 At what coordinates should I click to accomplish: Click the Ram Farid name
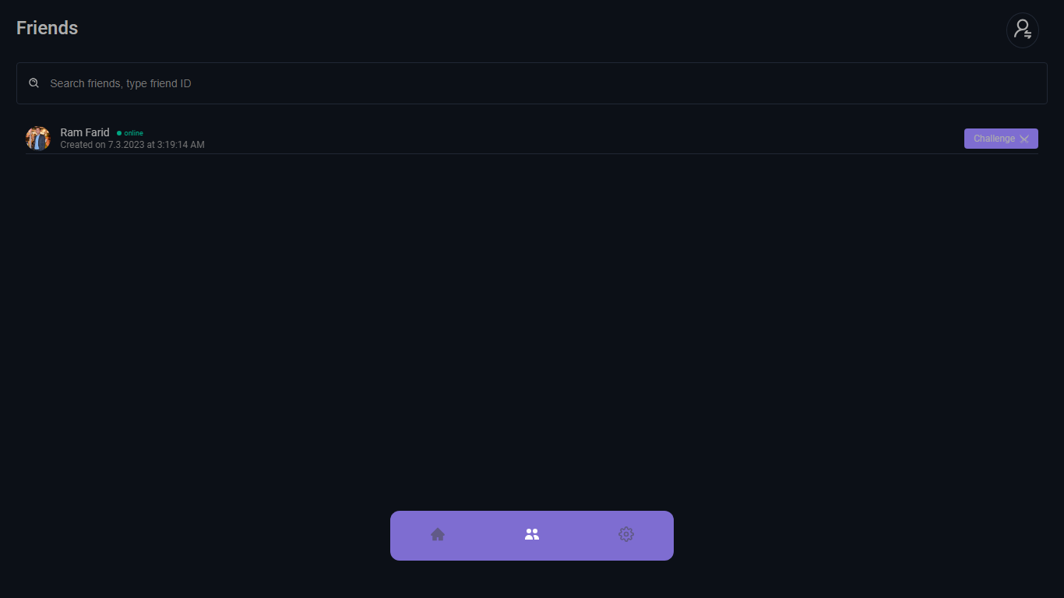(85, 132)
